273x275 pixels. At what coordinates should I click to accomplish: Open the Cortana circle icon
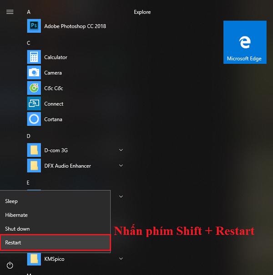click(x=34, y=119)
